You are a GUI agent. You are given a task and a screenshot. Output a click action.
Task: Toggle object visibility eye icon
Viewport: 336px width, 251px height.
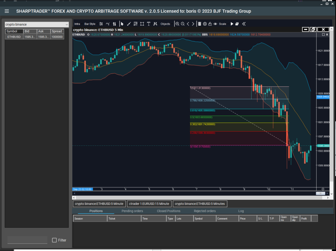coord(215,24)
